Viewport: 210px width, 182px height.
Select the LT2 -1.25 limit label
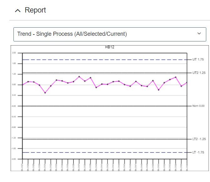coord(198,139)
